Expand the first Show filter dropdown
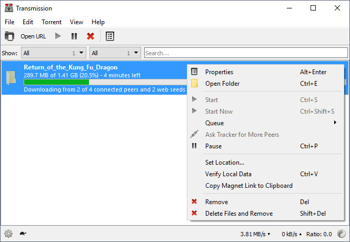 coord(53,53)
